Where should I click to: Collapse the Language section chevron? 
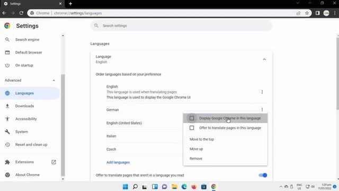tap(264, 59)
